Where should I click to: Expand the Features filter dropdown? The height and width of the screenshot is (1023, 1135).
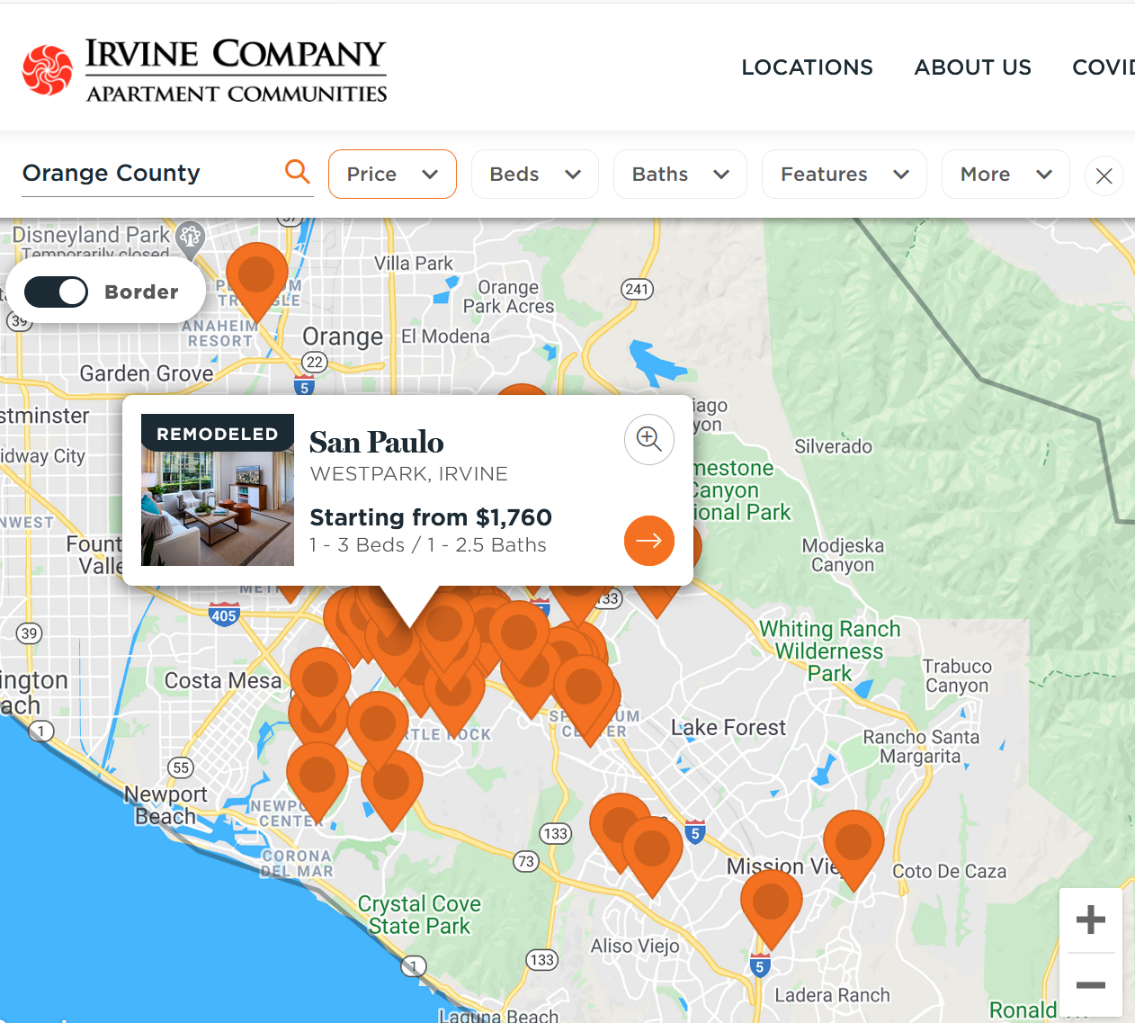(845, 174)
